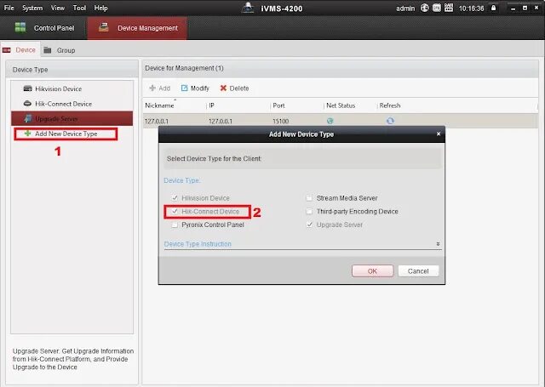Screen dimensions: 545x387
Task: Open the File menu
Action: pos(9,8)
